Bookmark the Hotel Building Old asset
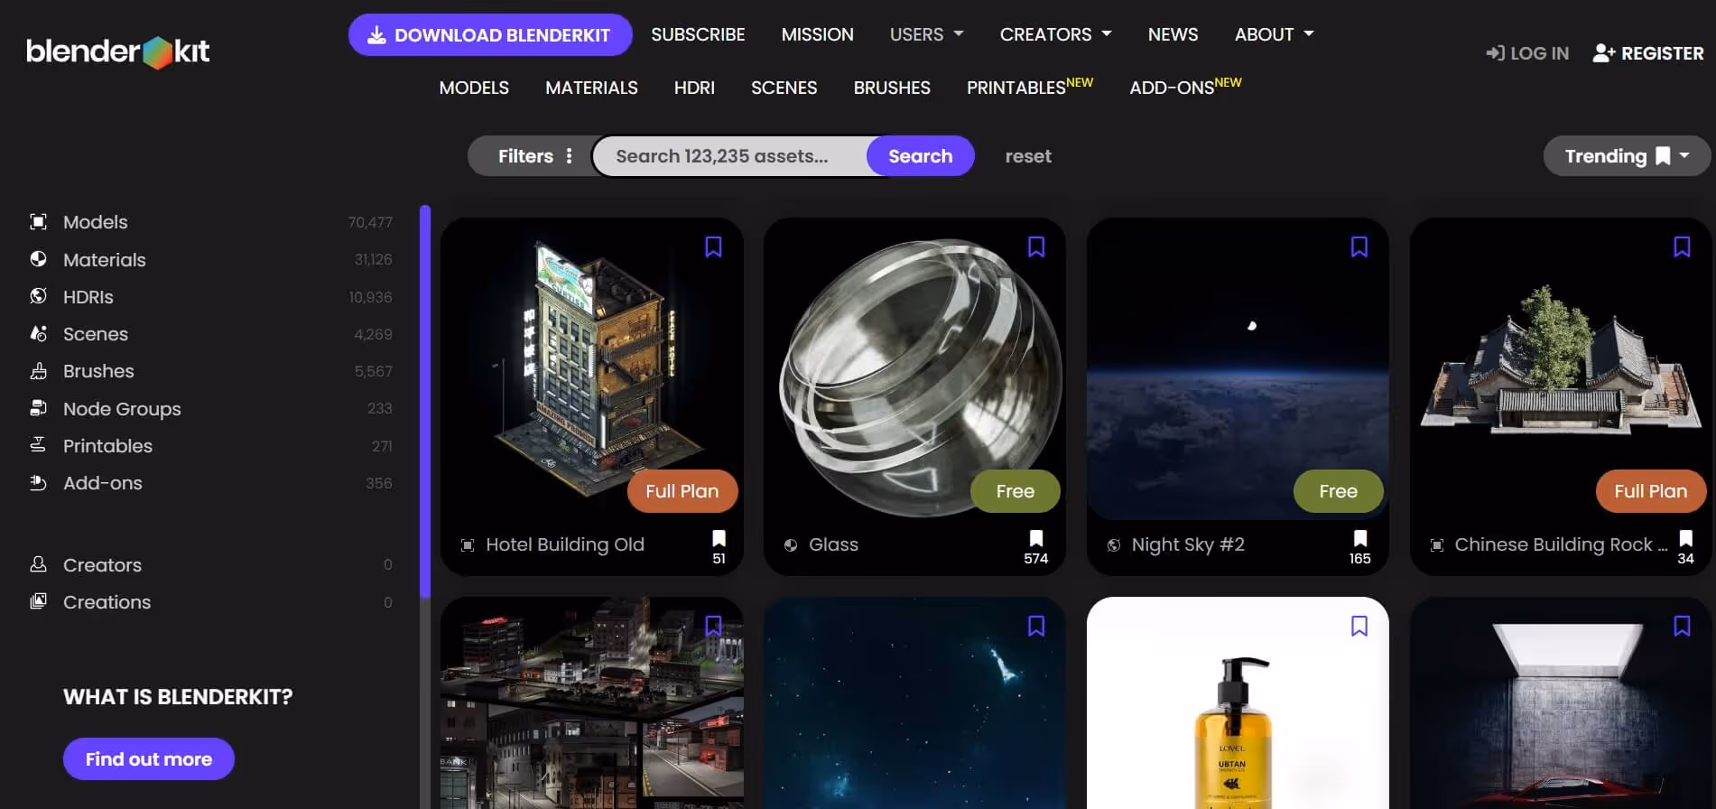The image size is (1716, 809). pos(713,246)
